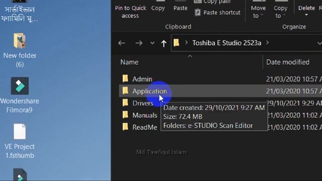
Task: Click the Delete ribbon button
Action: [306, 8]
